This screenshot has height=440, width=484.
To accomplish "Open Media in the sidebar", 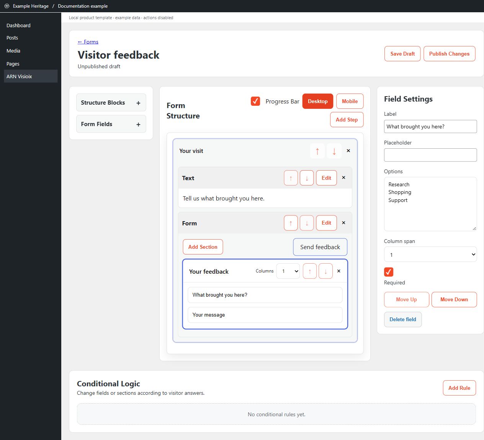I will (31, 51).
